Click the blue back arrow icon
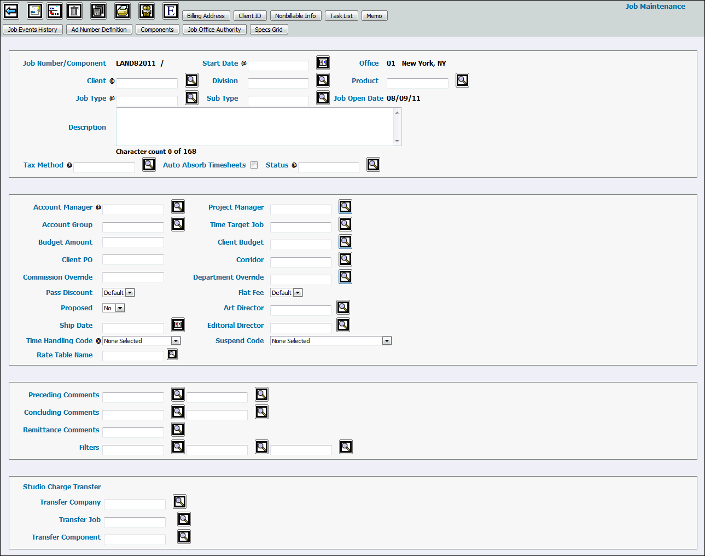Screen dimensions: 705x556 coord(11,10)
